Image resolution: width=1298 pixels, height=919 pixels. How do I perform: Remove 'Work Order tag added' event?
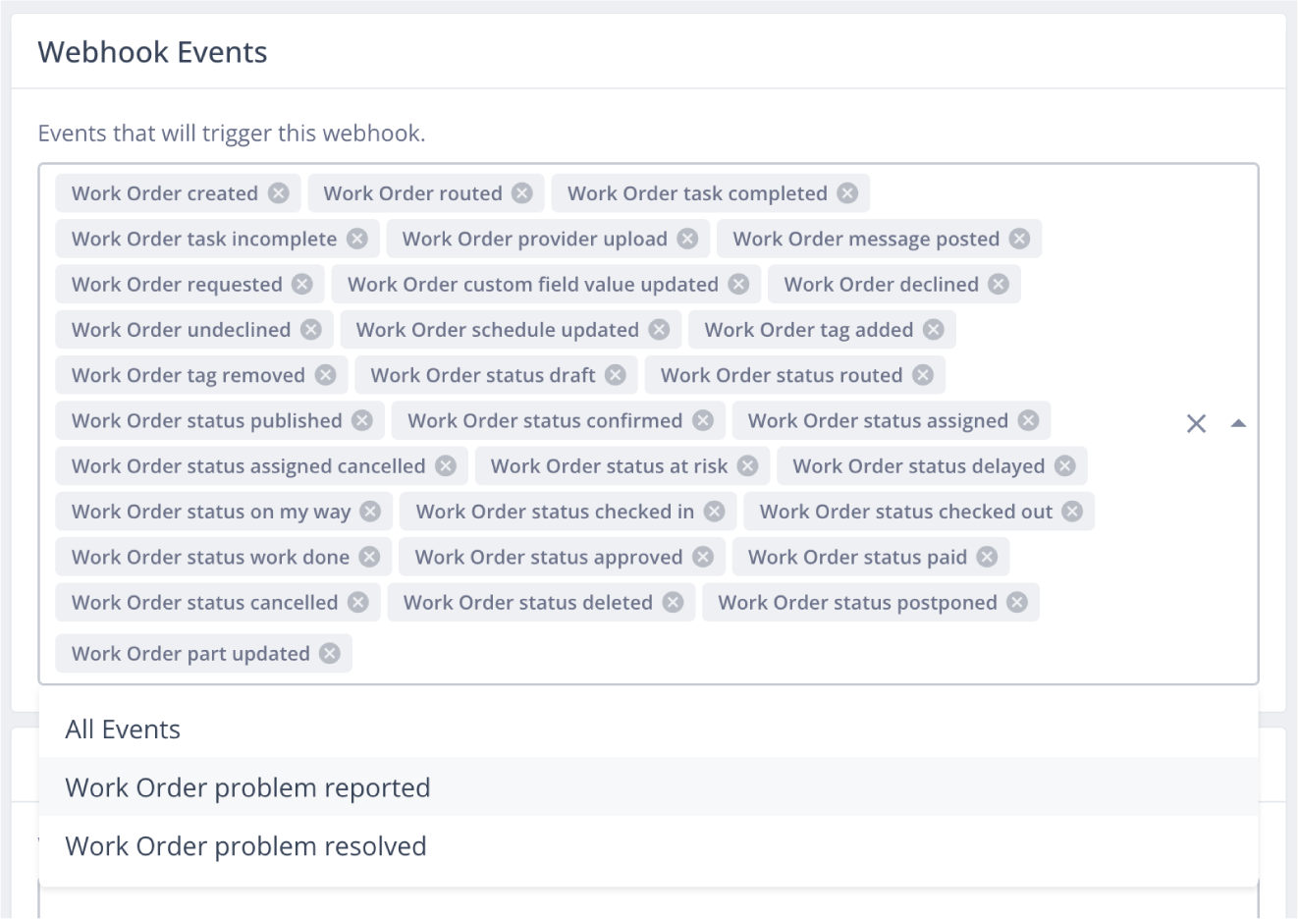934,330
